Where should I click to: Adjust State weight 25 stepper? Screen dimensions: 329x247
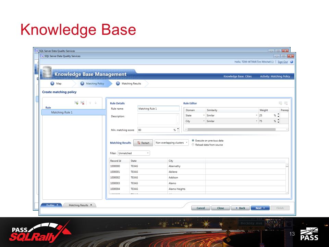pyautogui.click(x=278, y=115)
